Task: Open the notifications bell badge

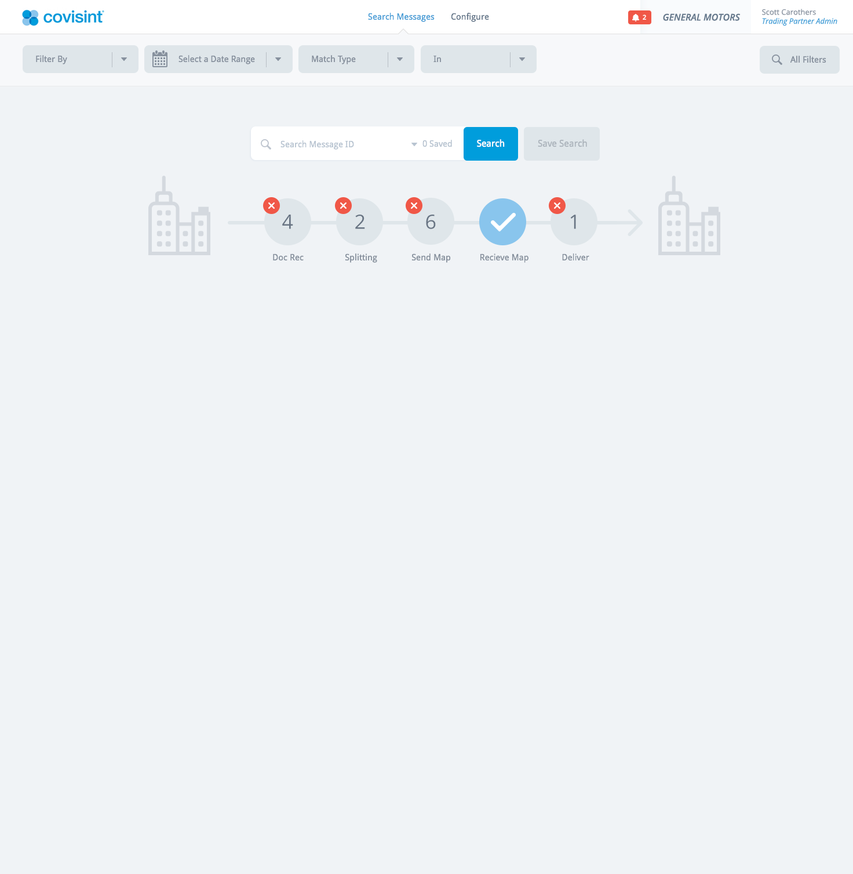Action: click(639, 17)
